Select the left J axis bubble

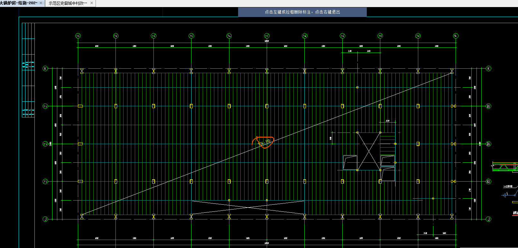[45, 219]
